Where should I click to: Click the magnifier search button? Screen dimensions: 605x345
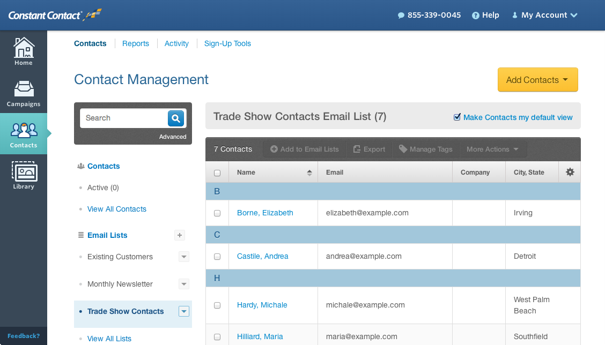pyautogui.click(x=176, y=118)
